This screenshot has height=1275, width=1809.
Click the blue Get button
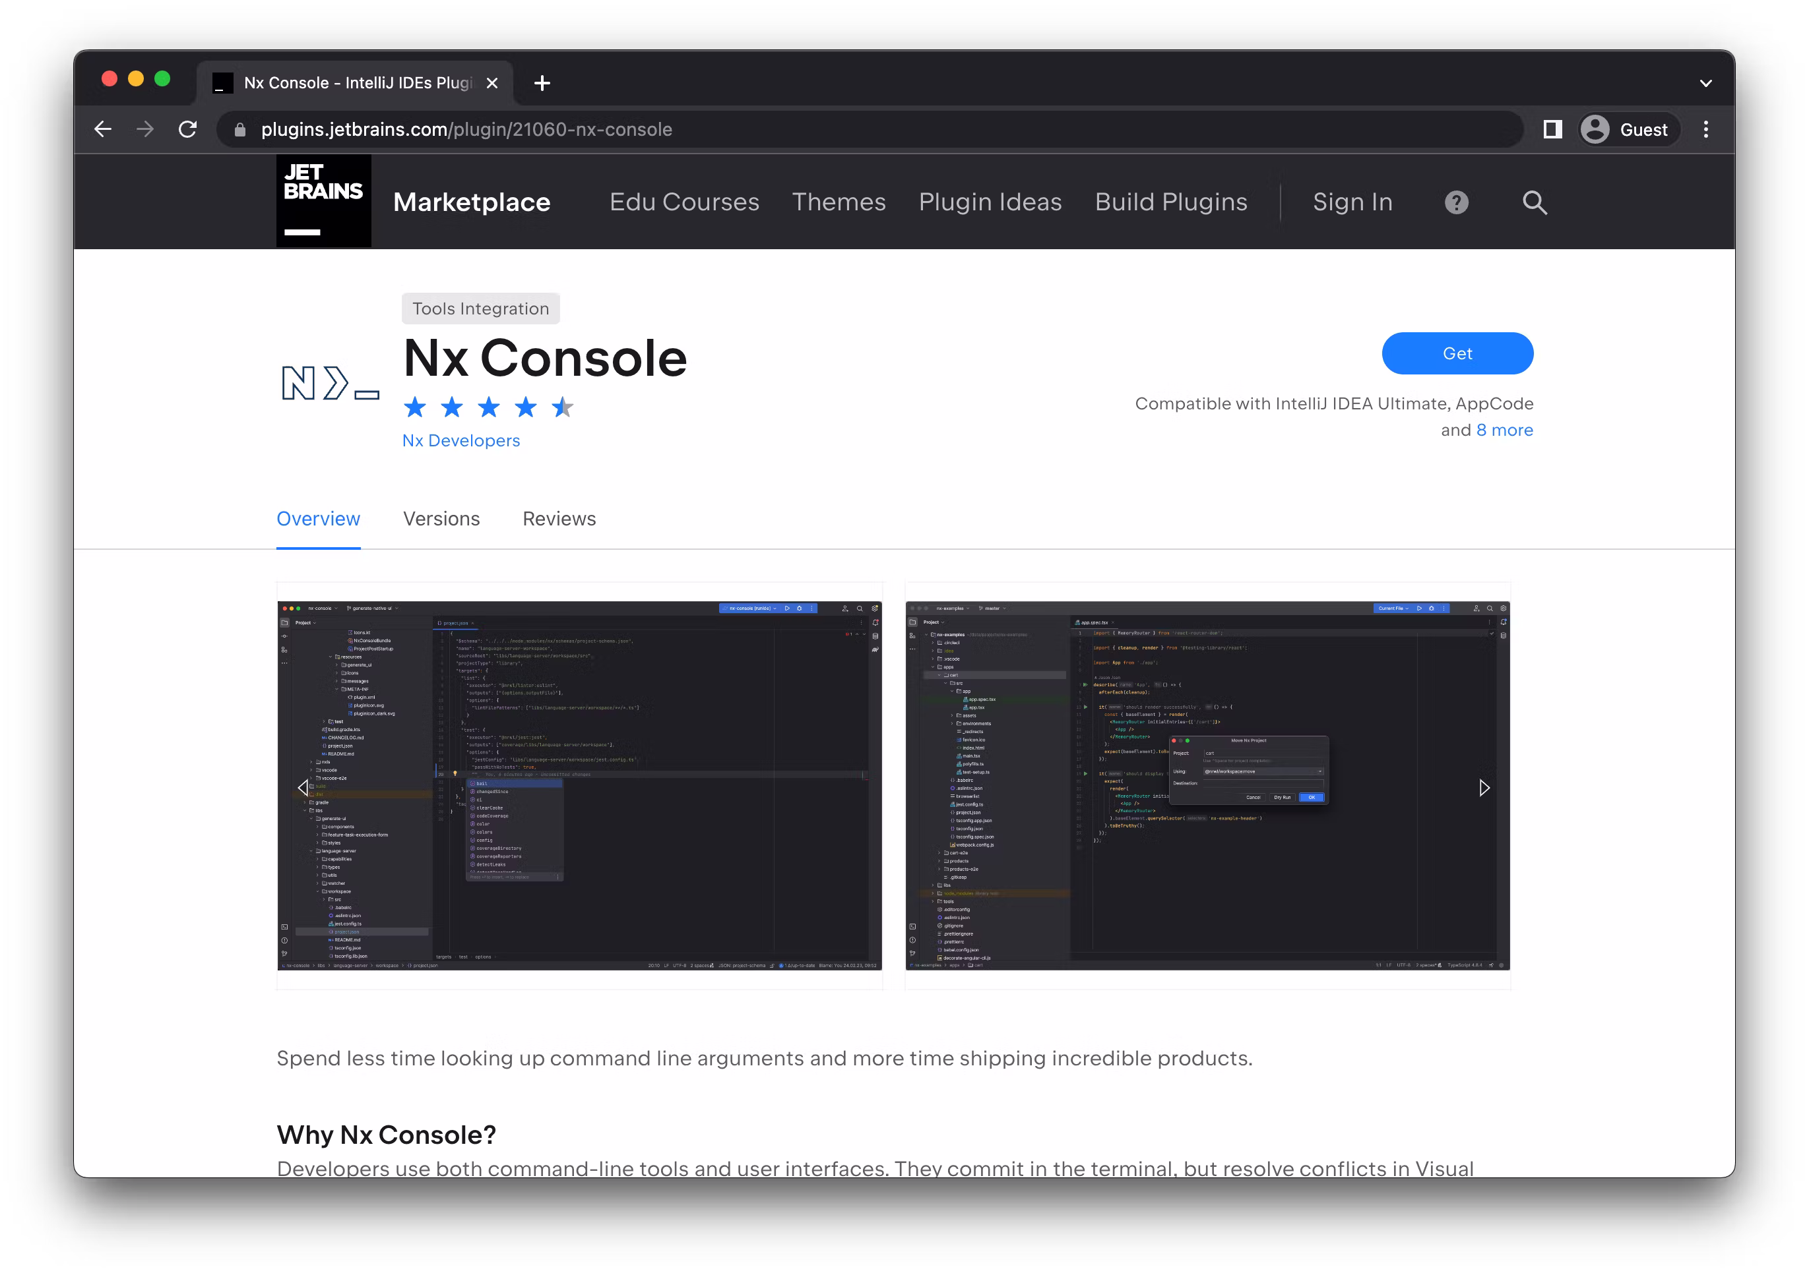(1457, 353)
